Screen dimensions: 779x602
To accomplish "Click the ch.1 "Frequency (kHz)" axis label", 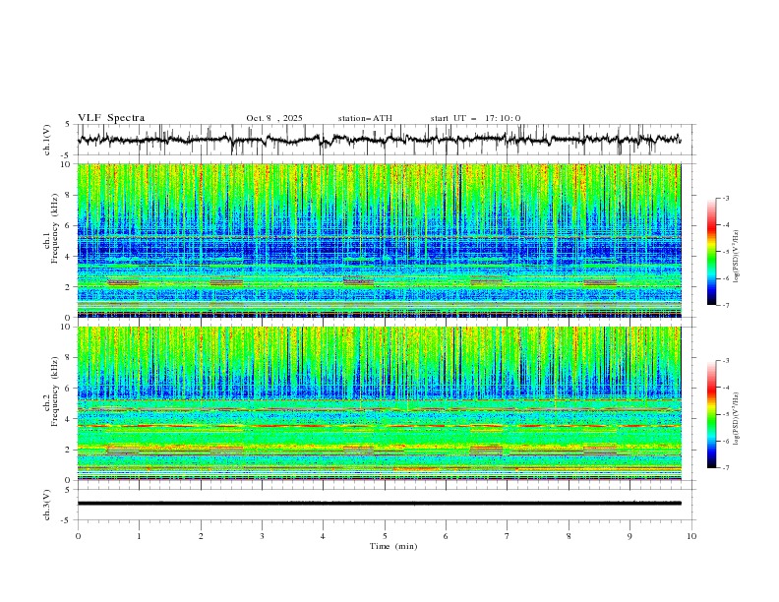I will click(x=54, y=228).
